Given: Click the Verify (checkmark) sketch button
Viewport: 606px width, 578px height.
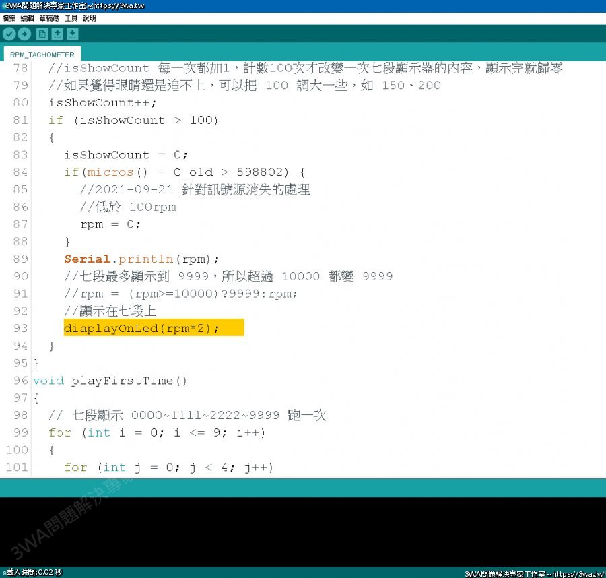Looking at the screenshot, I should [9, 34].
